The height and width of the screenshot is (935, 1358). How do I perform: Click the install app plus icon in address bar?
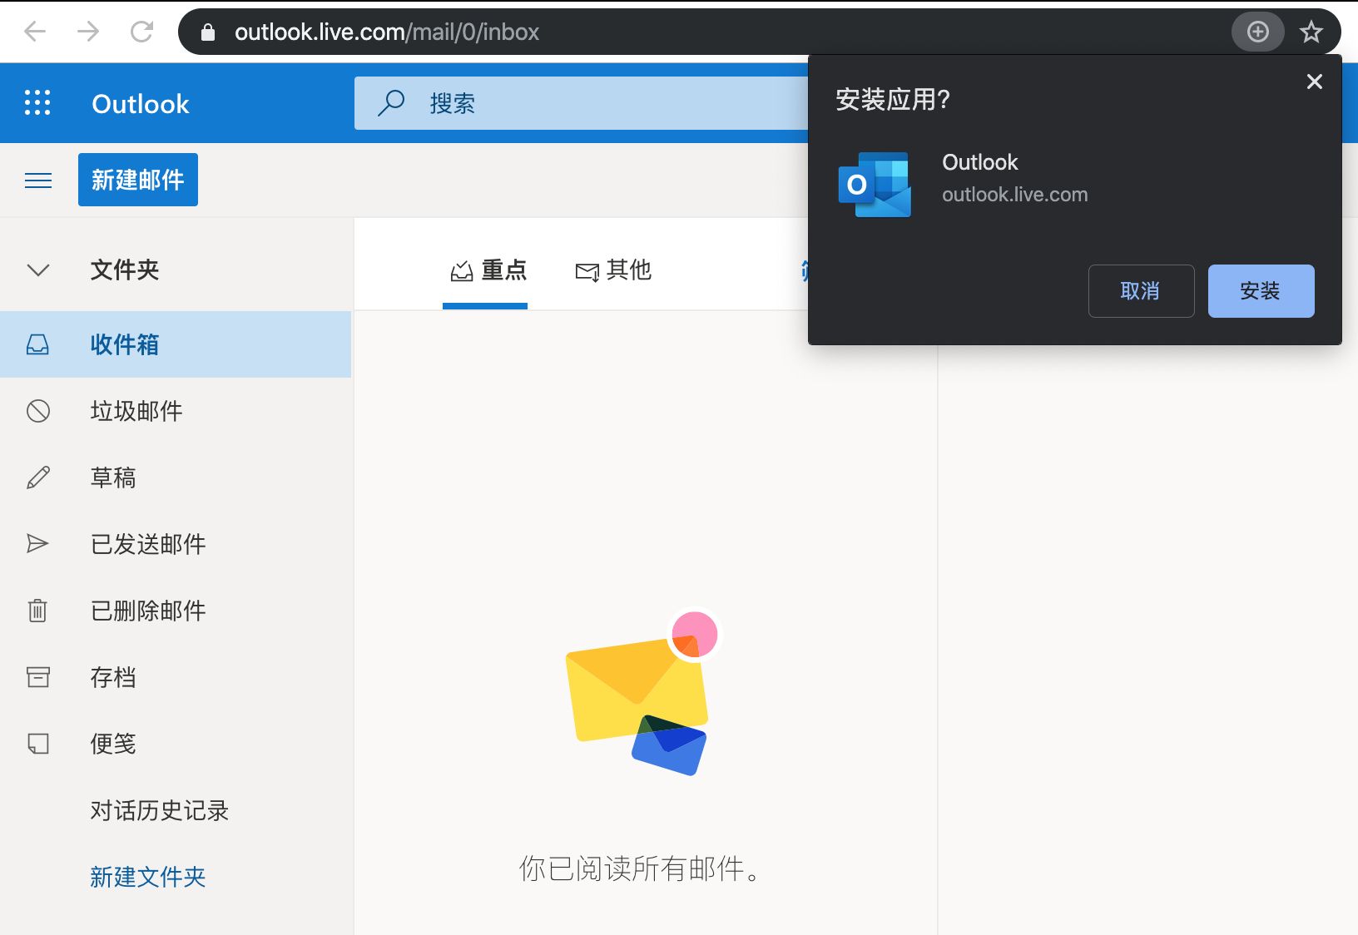click(1258, 32)
